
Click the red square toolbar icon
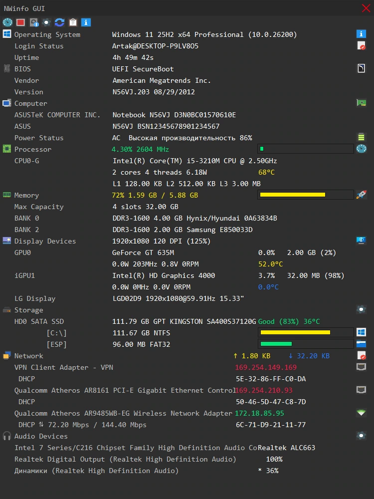20,22
